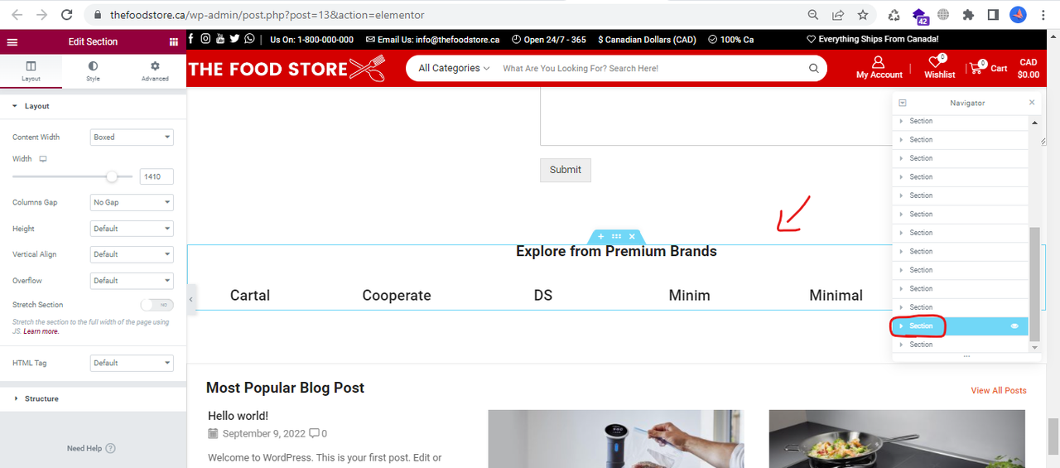Click the WhatsApp icon in top bar
This screenshot has height=468, width=1060.
pos(249,39)
